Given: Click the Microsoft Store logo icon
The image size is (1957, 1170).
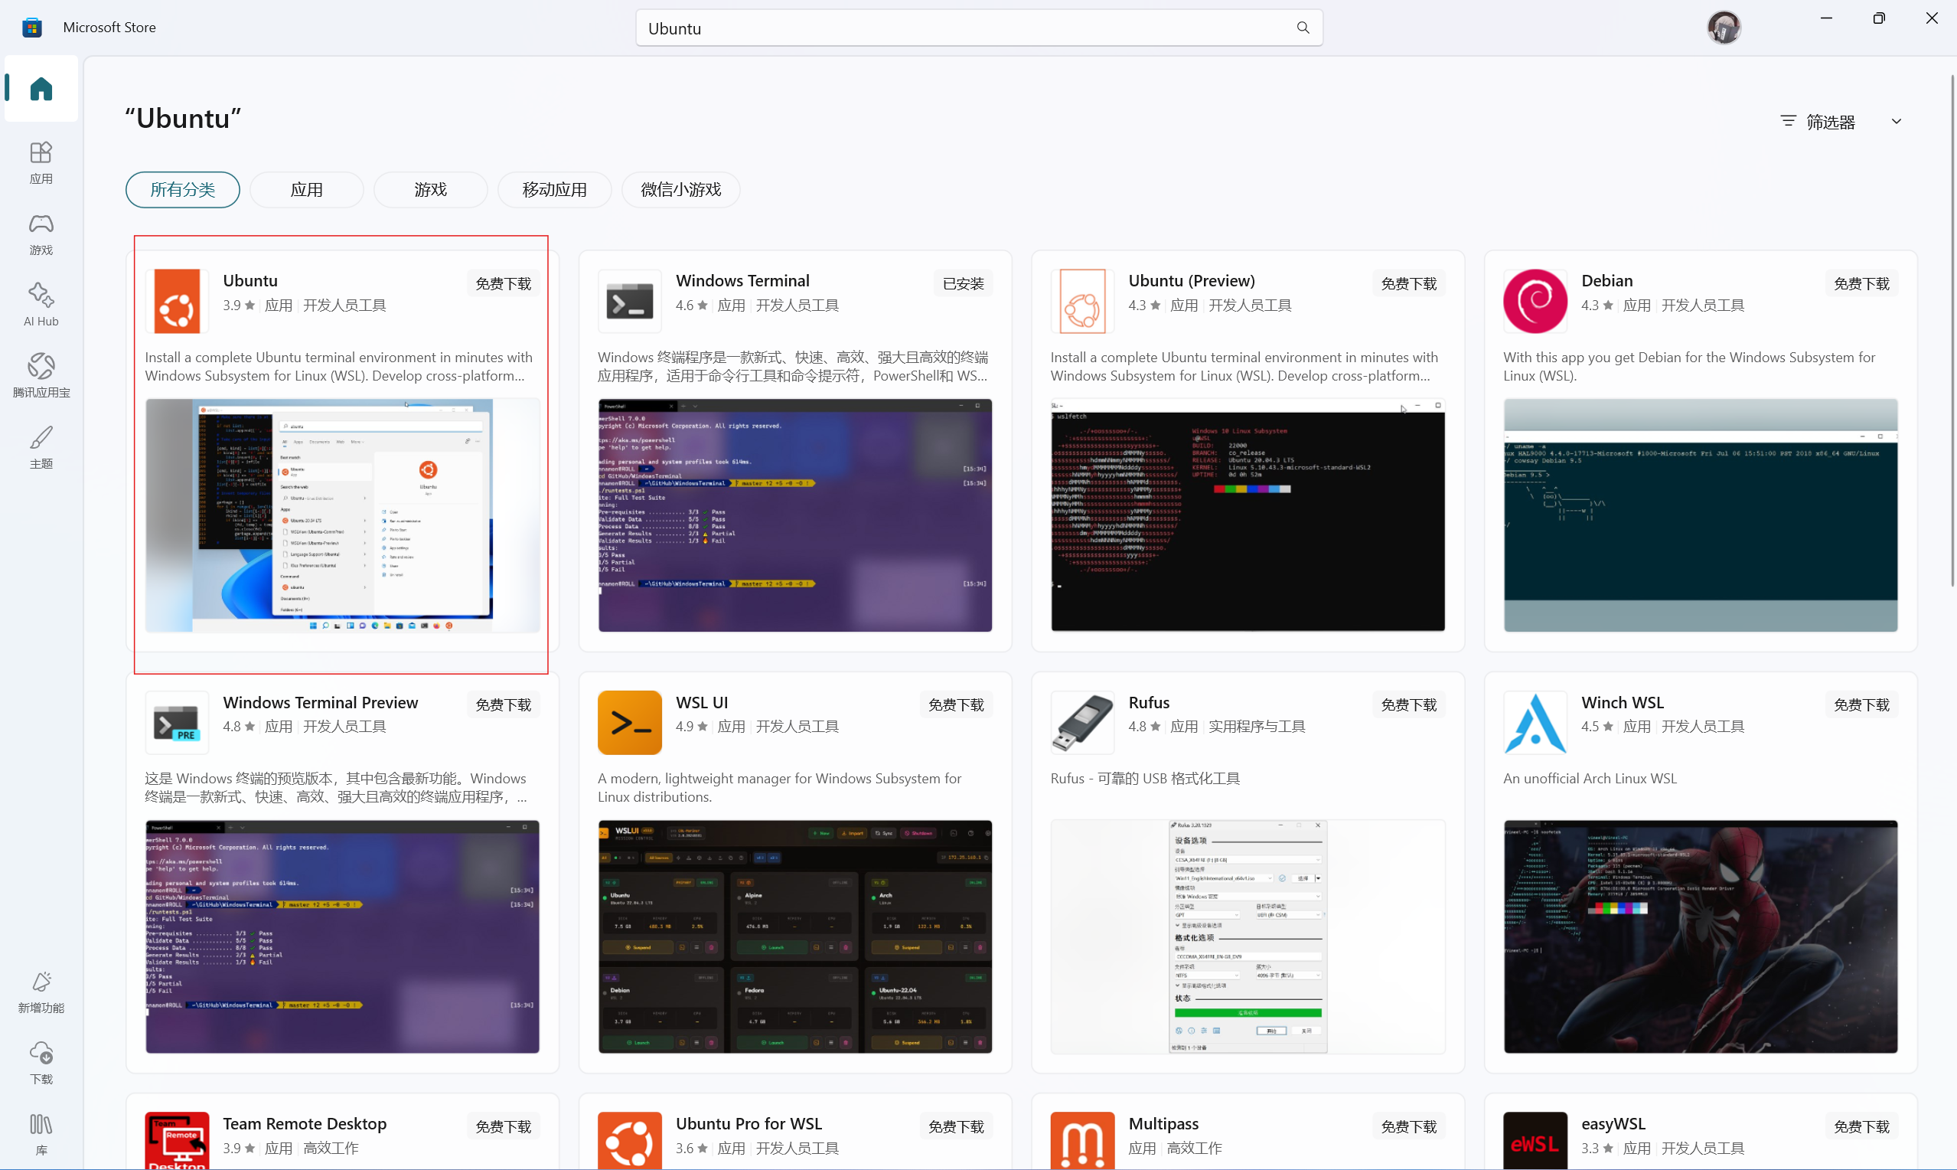Looking at the screenshot, I should tap(32, 28).
